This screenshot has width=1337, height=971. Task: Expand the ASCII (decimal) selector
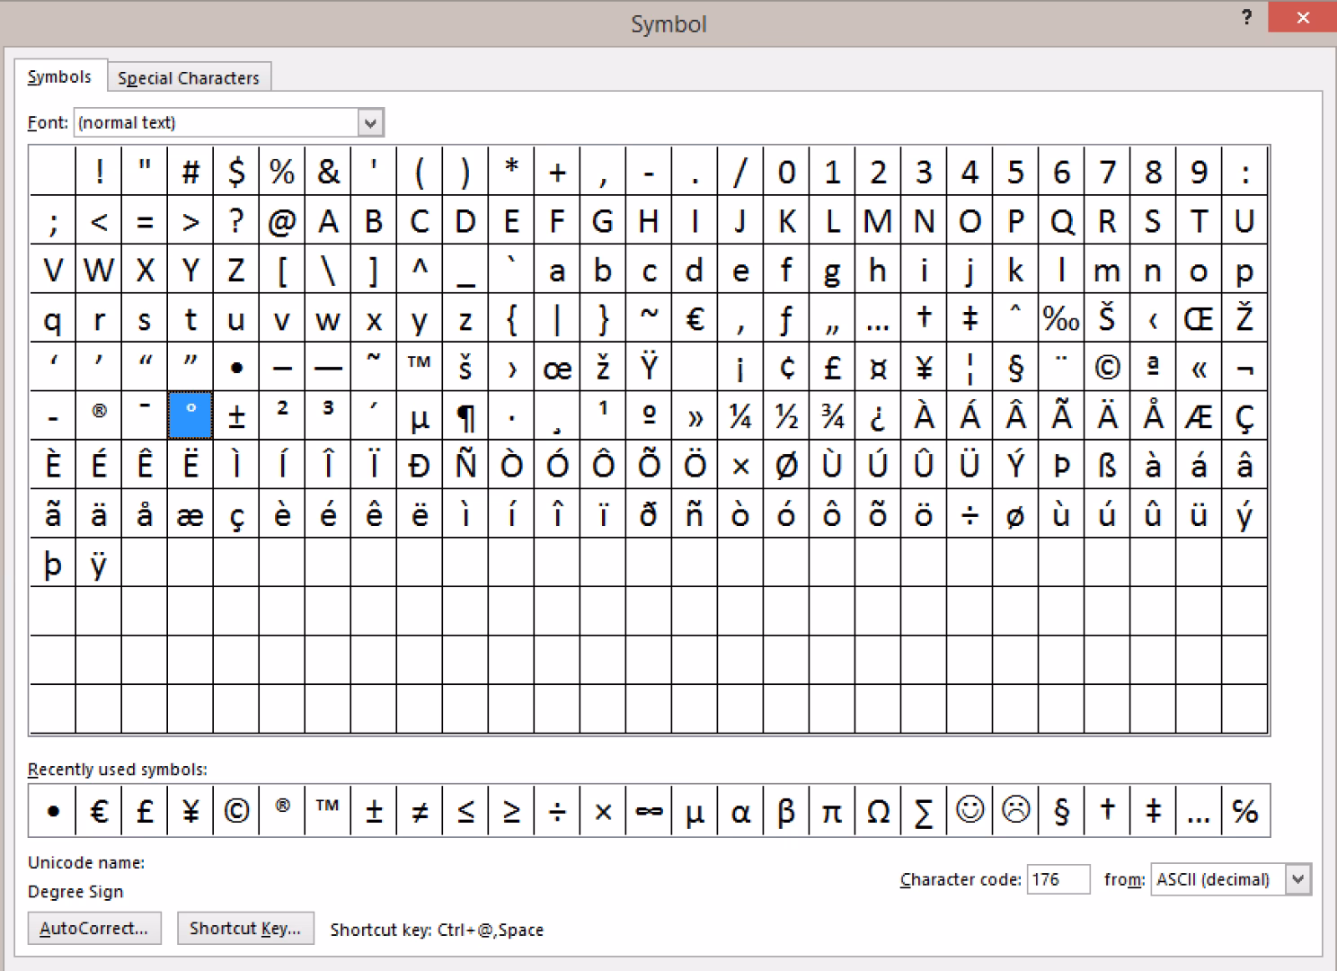click(1297, 879)
